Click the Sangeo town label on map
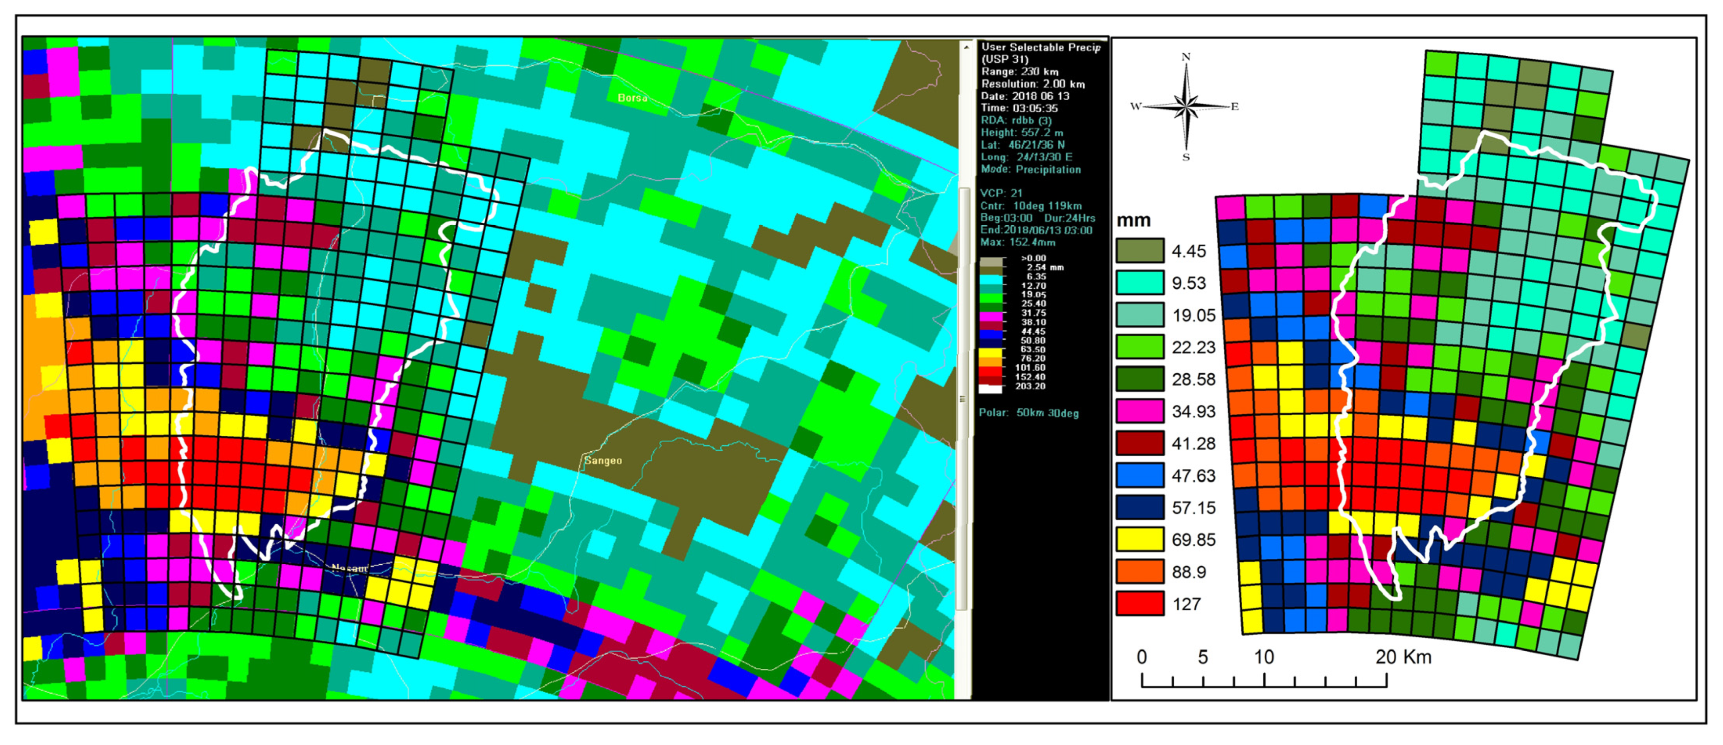 (x=603, y=460)
